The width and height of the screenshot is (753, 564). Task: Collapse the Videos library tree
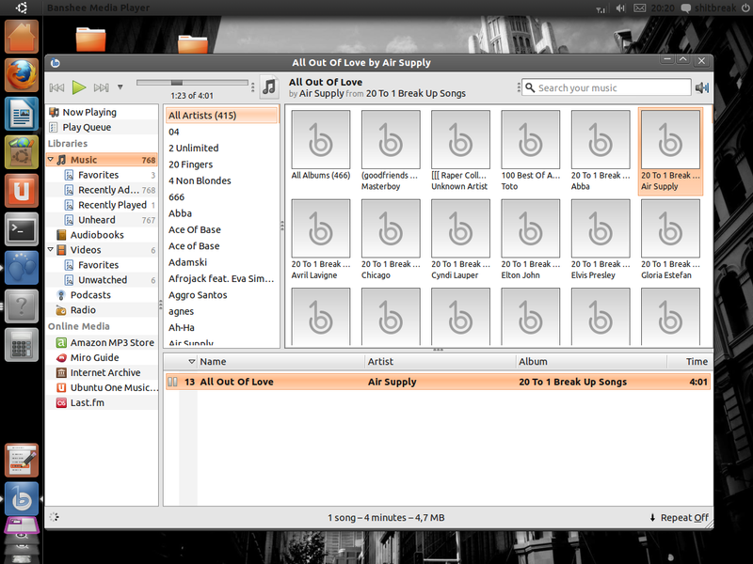tap(51, 250)
